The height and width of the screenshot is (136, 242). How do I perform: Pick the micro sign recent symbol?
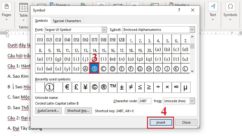[185, 87]
